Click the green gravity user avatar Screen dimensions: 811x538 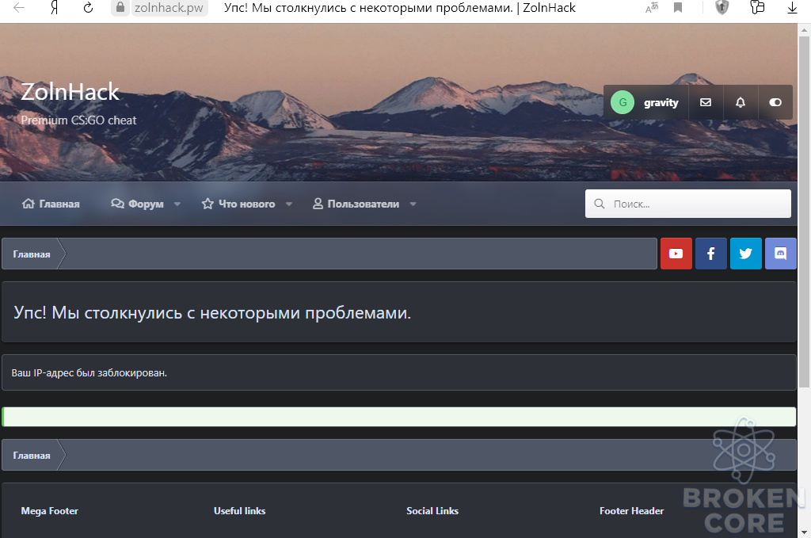(x=623, y=102)
